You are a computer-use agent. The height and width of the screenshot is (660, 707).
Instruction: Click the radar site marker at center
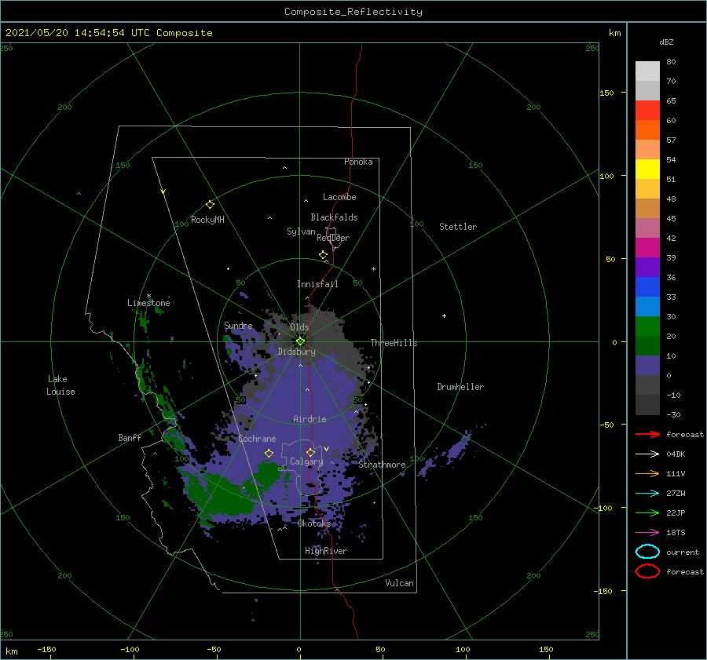[x=300, y=341]
